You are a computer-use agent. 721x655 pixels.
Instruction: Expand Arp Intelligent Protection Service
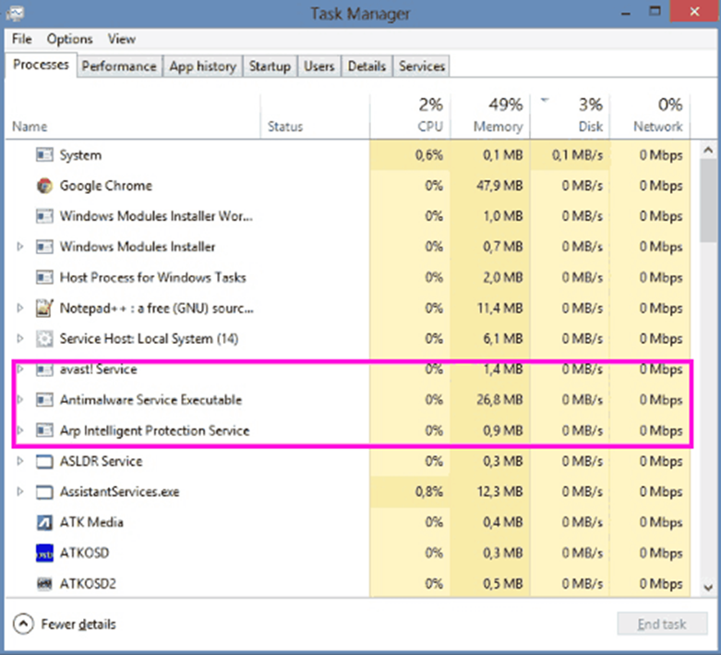point(19,431)
